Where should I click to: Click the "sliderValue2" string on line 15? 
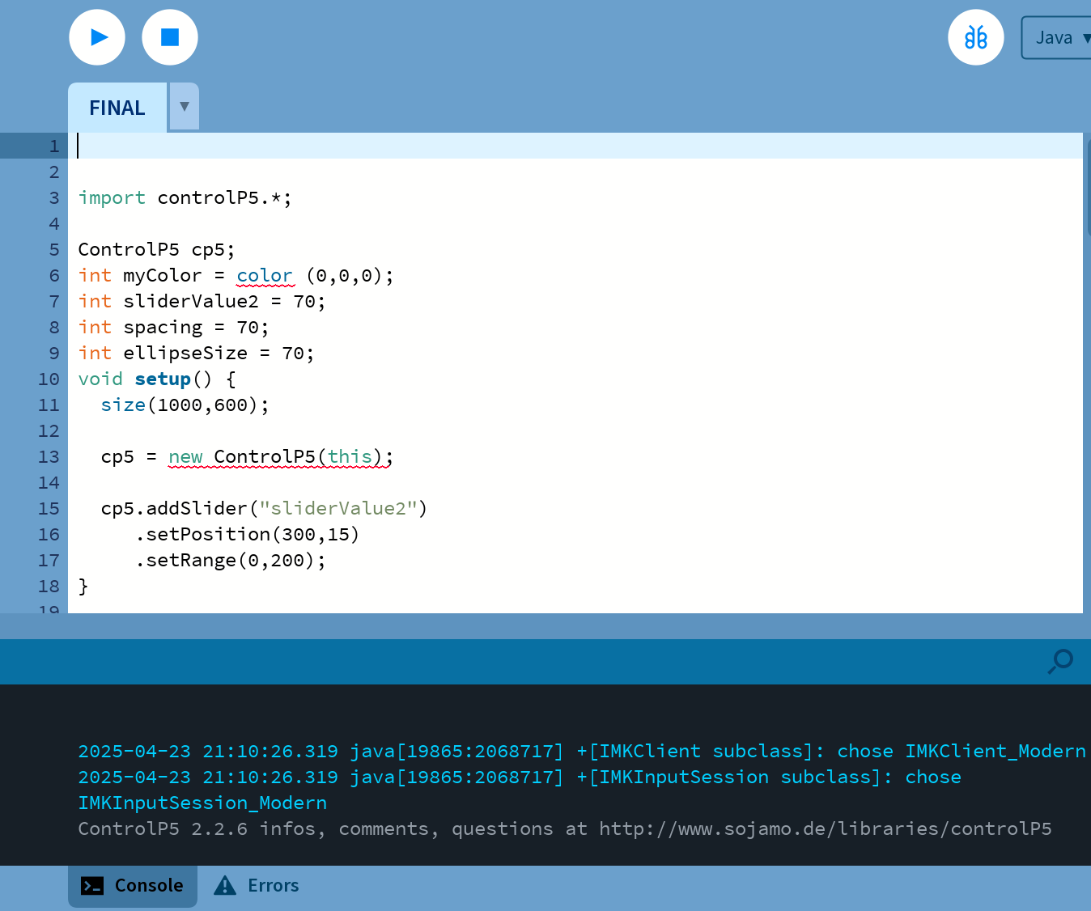(x=337, y=509)
